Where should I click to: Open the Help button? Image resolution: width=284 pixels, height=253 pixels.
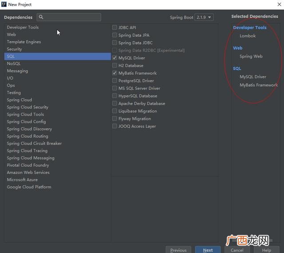pos(267,250)
